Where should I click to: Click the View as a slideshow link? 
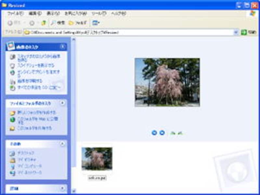point(36,65)
